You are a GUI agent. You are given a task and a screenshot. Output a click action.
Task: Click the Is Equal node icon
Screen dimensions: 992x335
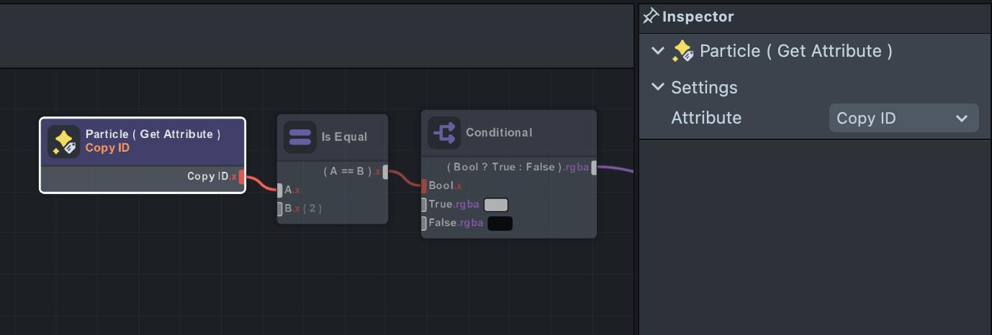[299, 137]
